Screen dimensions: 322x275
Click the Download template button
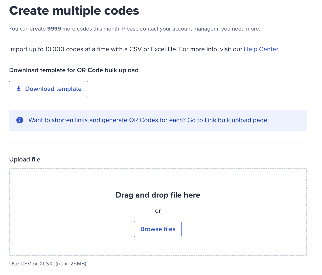[x=49, y=89]
